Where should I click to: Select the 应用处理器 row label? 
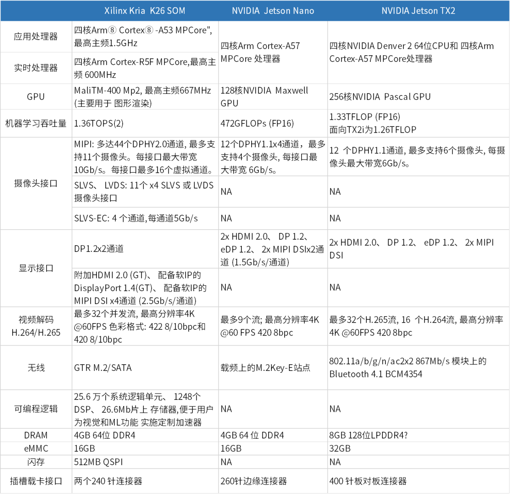(x=36, y=36)
